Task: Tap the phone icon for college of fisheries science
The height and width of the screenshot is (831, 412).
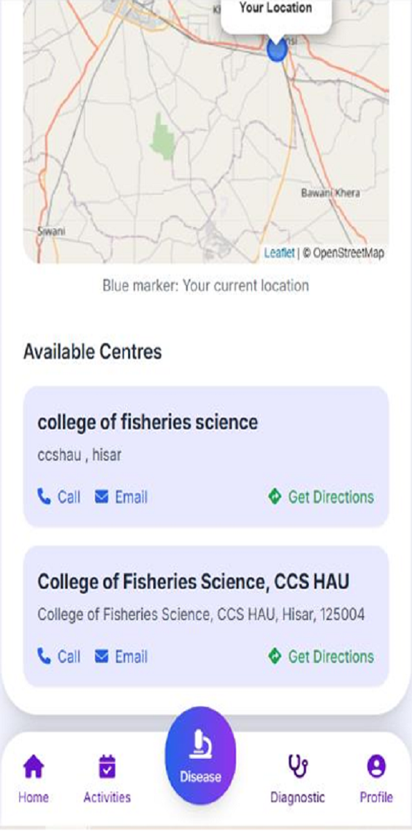Action: (43, 497)
